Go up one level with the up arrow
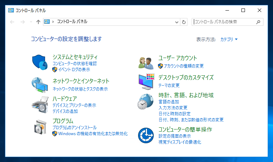The height and width of the screenshot is (162, 273). (38, 22)
